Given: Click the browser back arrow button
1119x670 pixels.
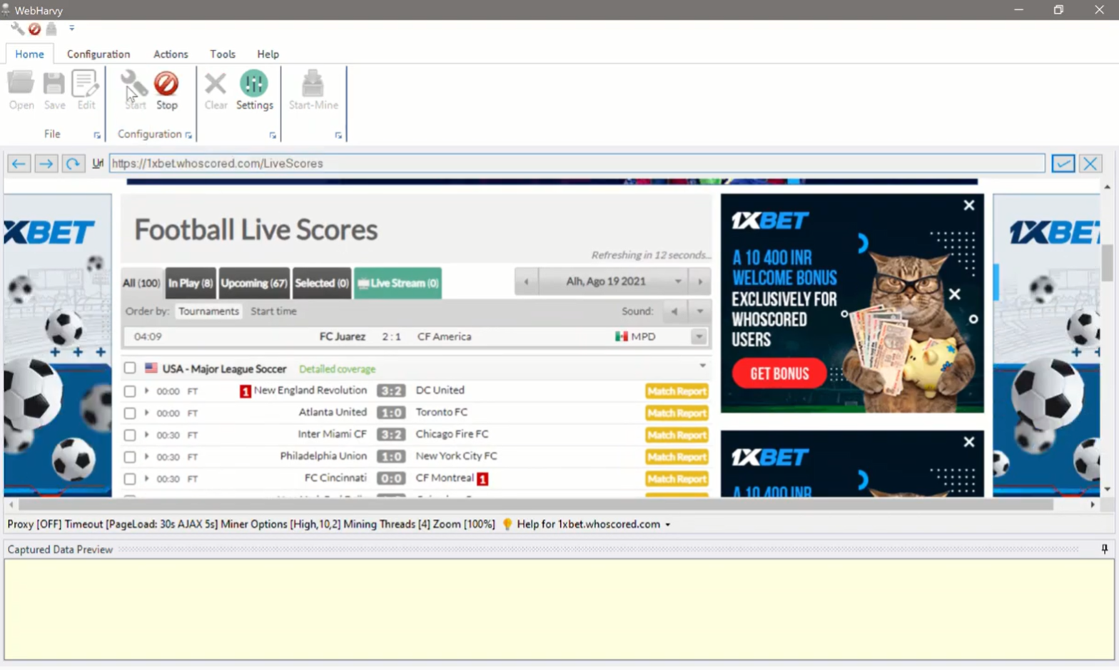Looking at the screenshot, I should (19, 164).
